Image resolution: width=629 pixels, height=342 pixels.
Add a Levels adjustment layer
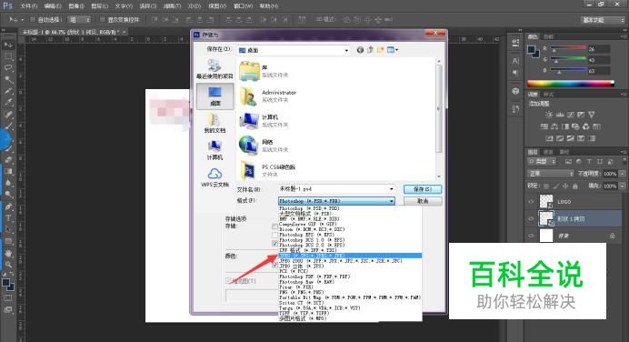[560, 115]
